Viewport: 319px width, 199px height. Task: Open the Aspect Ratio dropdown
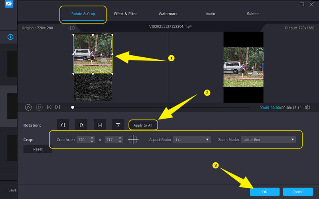192,140
